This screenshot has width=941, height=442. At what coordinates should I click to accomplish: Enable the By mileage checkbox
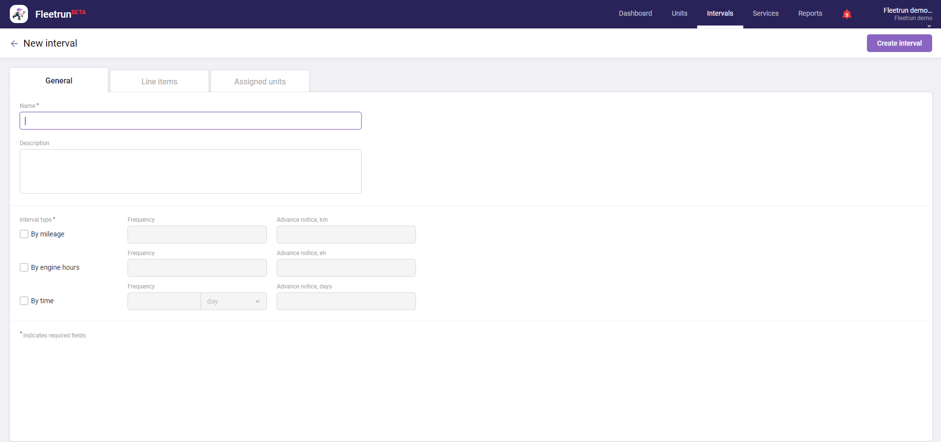[24, 234]
